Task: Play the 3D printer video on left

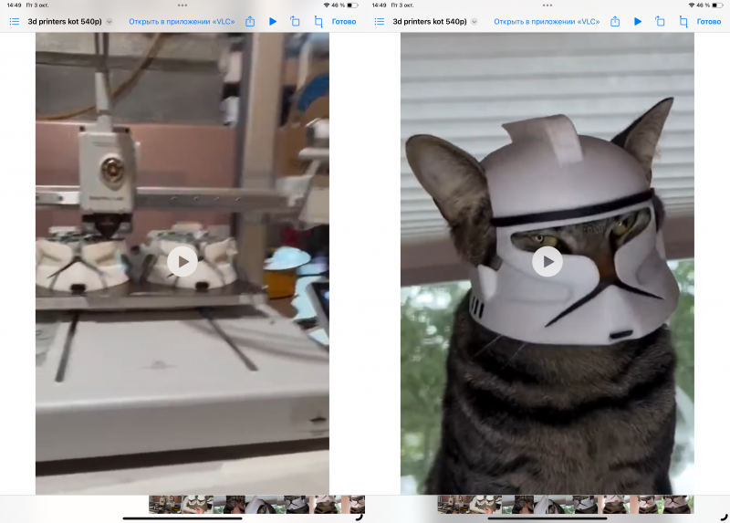Action: [x=182, y=262]
